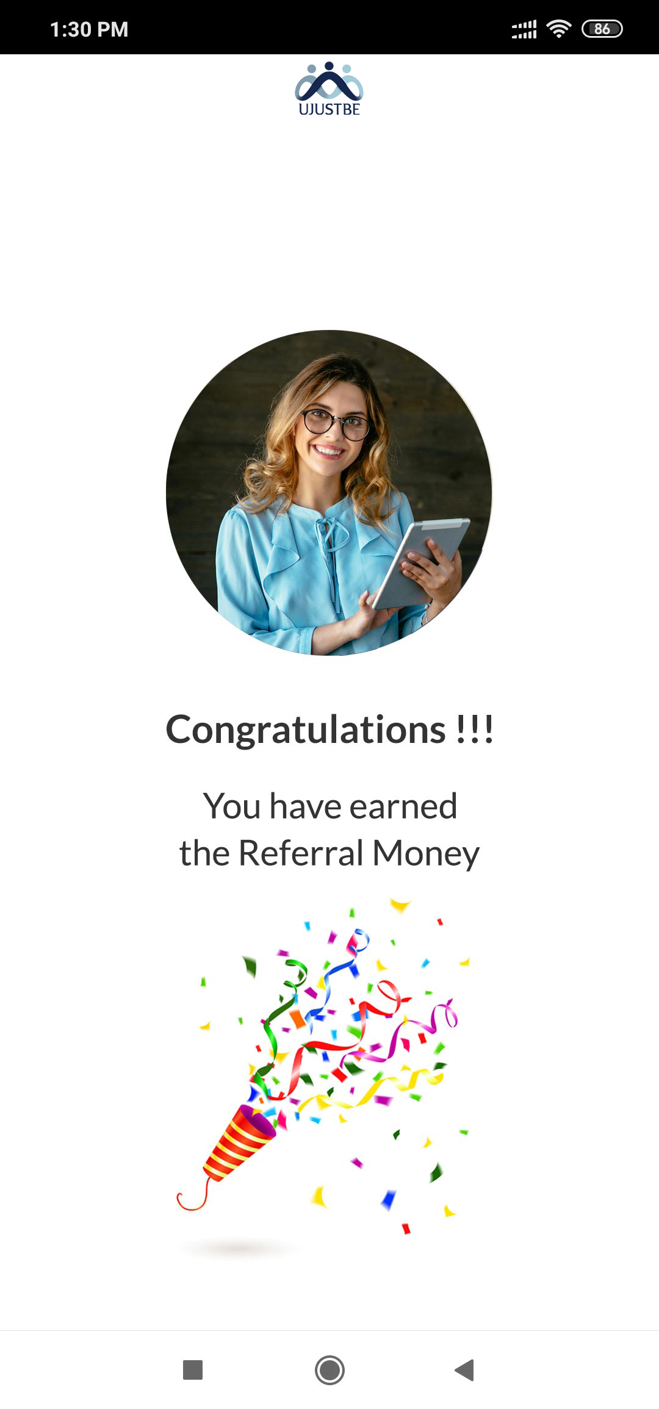Go back using the triangle button
The width and height of the screenshot is (659, 1409).
point(464,1370)
